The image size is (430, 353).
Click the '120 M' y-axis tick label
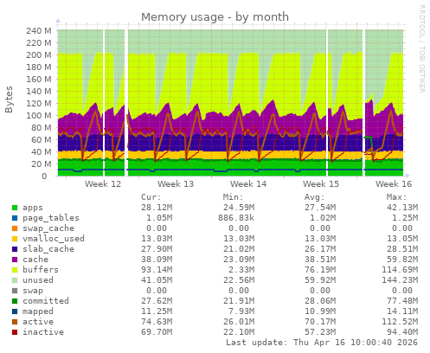(x=39, y=103)
